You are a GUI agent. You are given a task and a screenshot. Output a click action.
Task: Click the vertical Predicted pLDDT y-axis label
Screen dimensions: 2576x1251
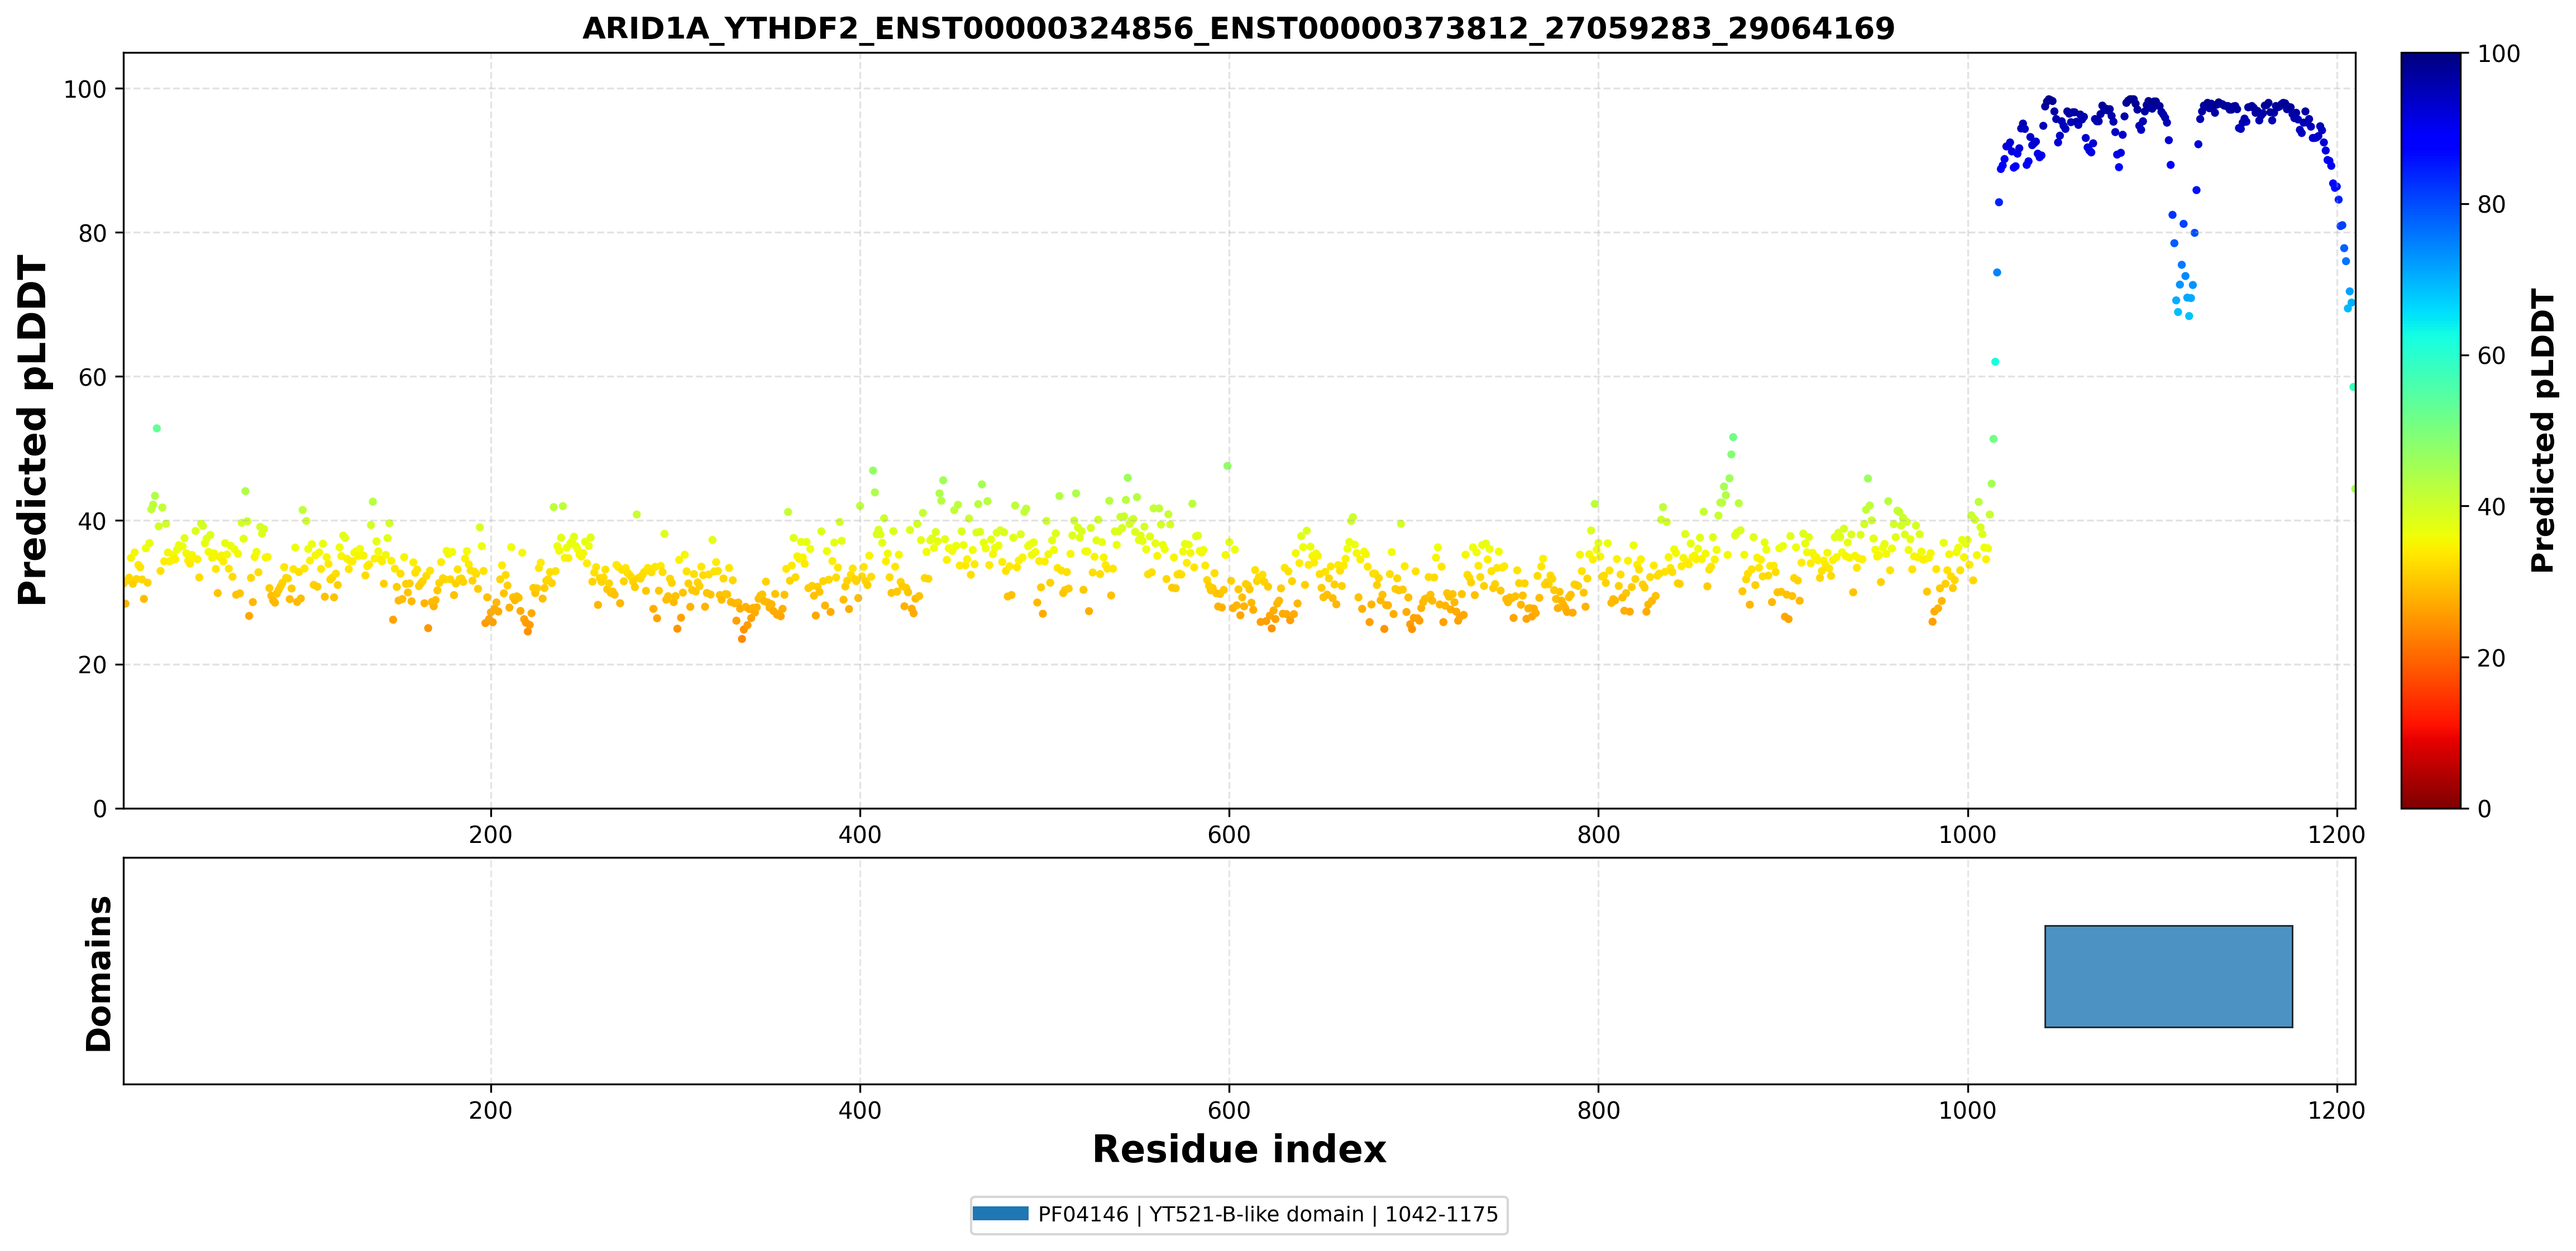click(32, 430)
